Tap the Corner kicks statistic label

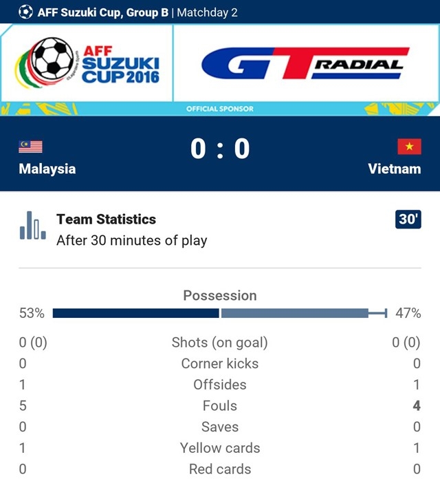pyautogui.click(x=220, y=363)
